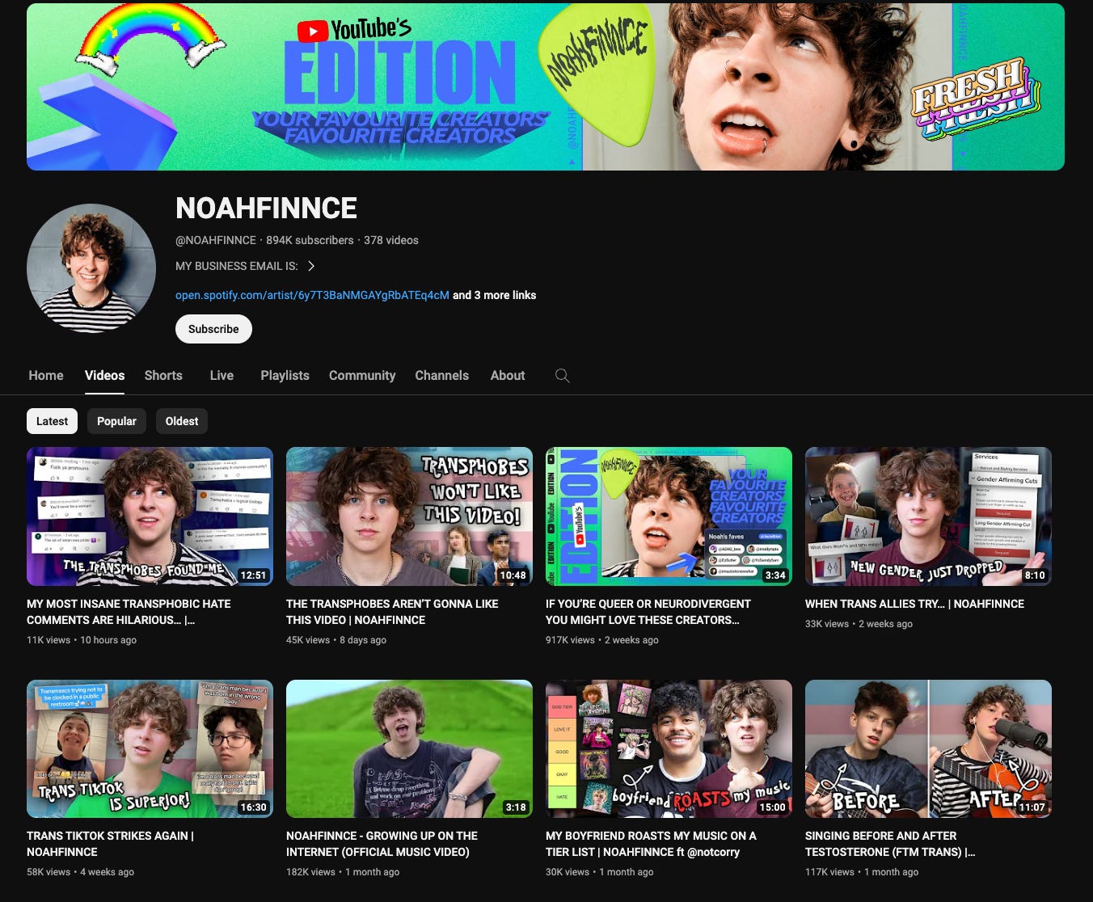Click the YouTube's Edition channel banner
The width and height of the screenshot is (1093, 902).
(x=546, y=86)
